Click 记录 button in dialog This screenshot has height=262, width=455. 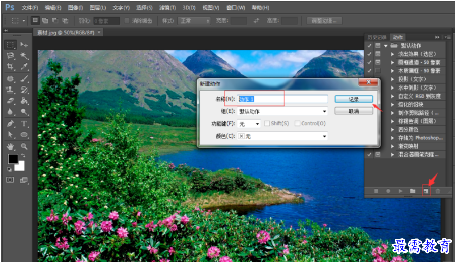354,99
